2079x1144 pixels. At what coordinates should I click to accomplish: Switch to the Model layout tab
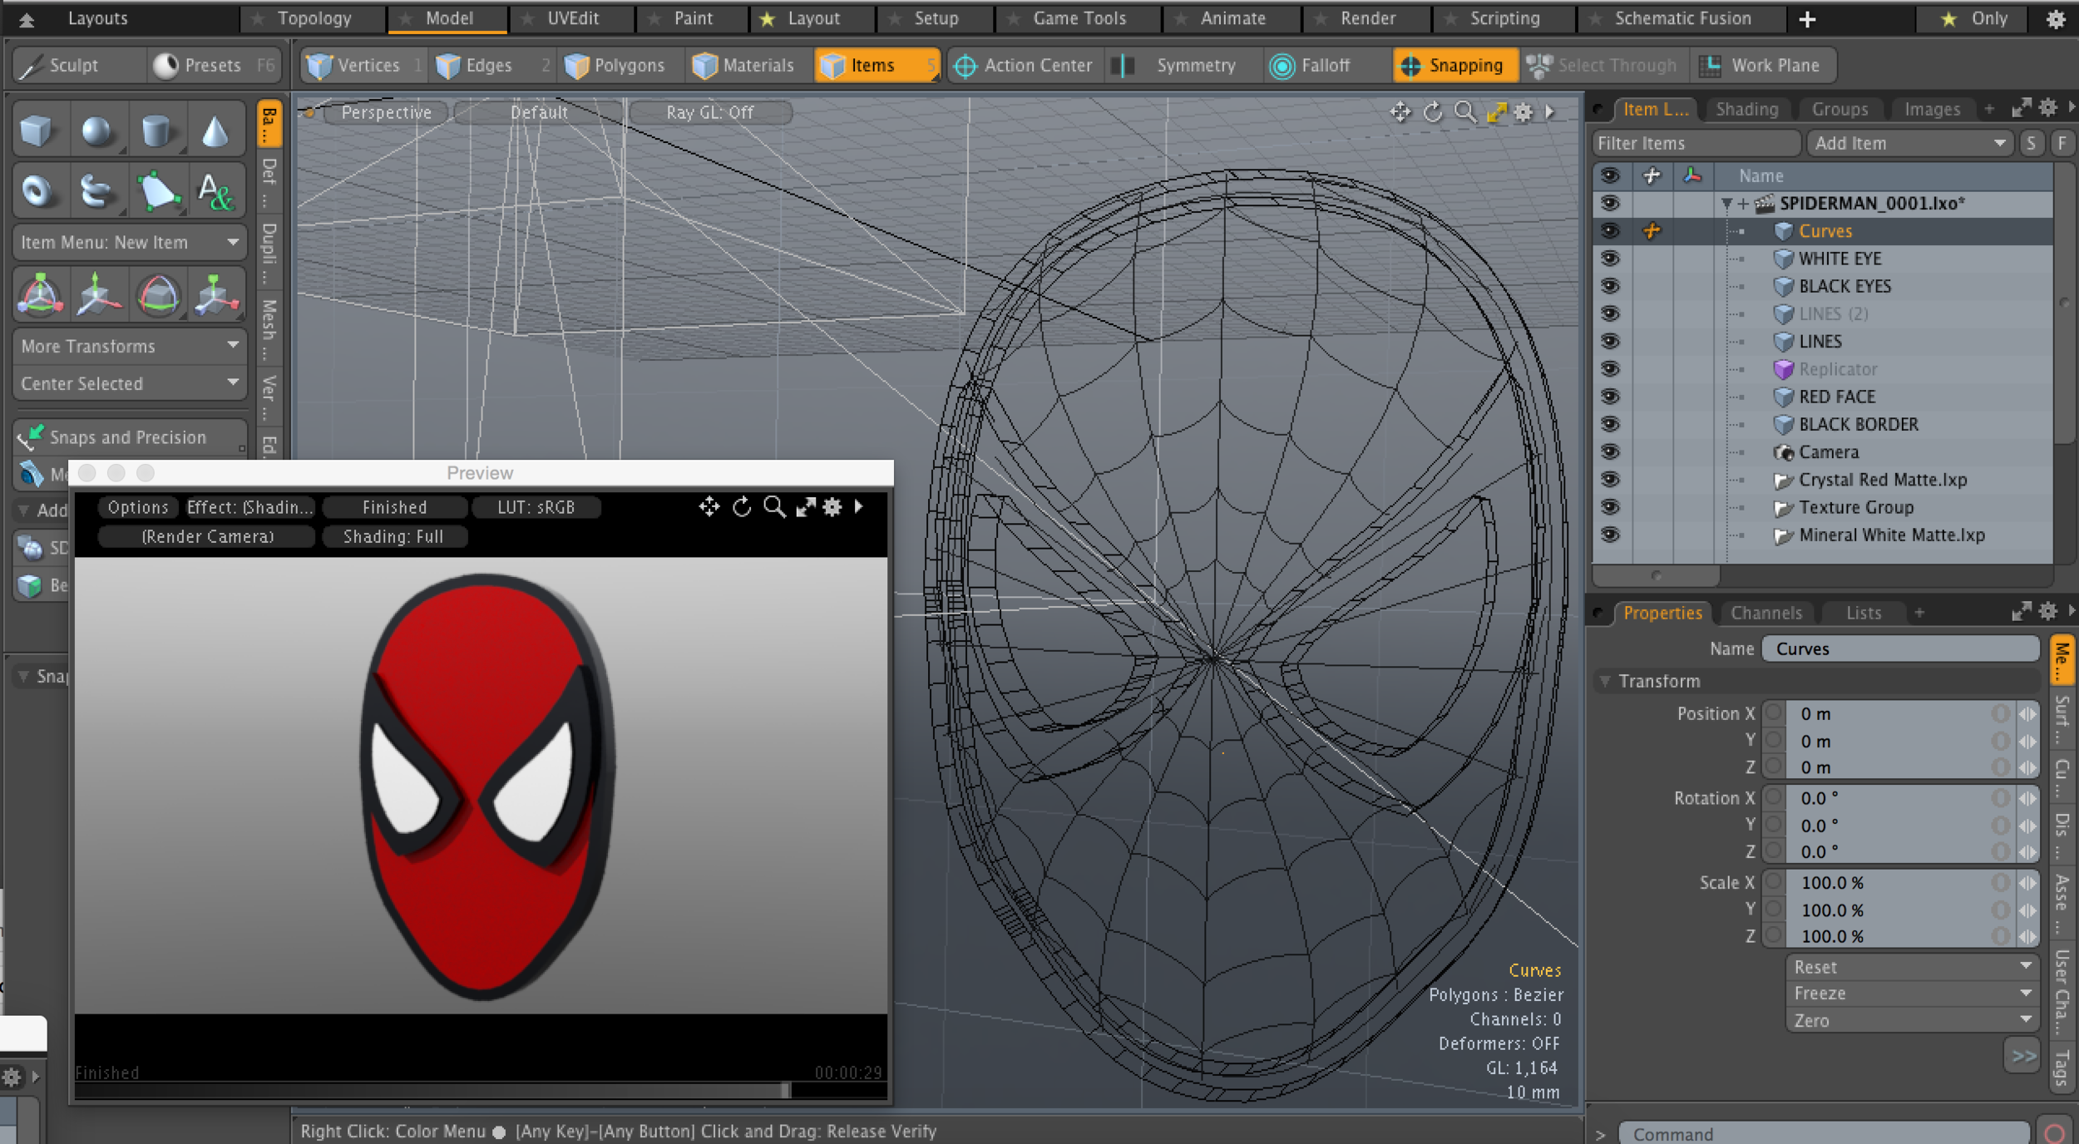(447, 17)
